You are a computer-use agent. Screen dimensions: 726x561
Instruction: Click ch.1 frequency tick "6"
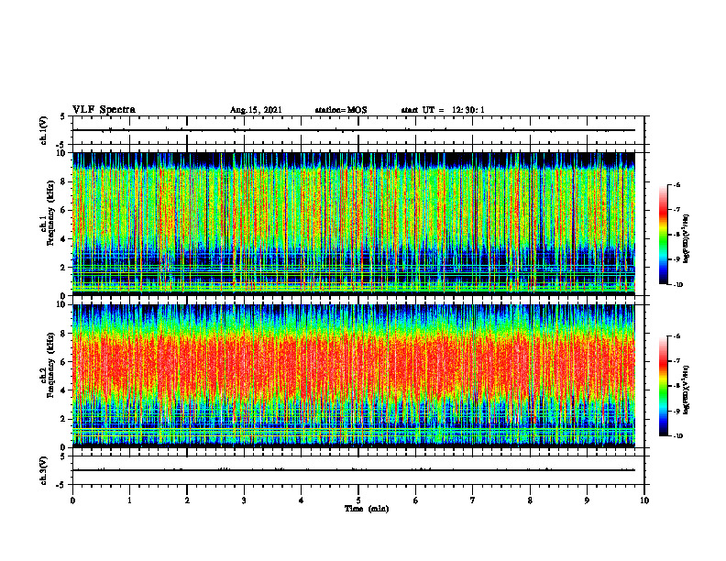65,210
